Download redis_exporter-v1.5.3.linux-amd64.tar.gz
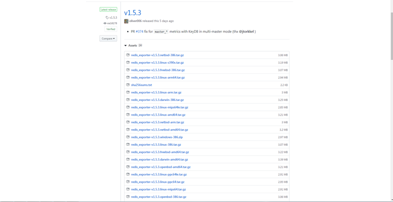This screenshot has width=393, height=202. (x=158, y=115)
